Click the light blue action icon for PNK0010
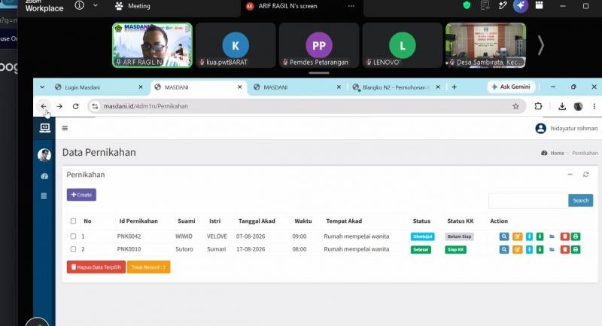This screenshot has height=326, width=602. [529, 250]
